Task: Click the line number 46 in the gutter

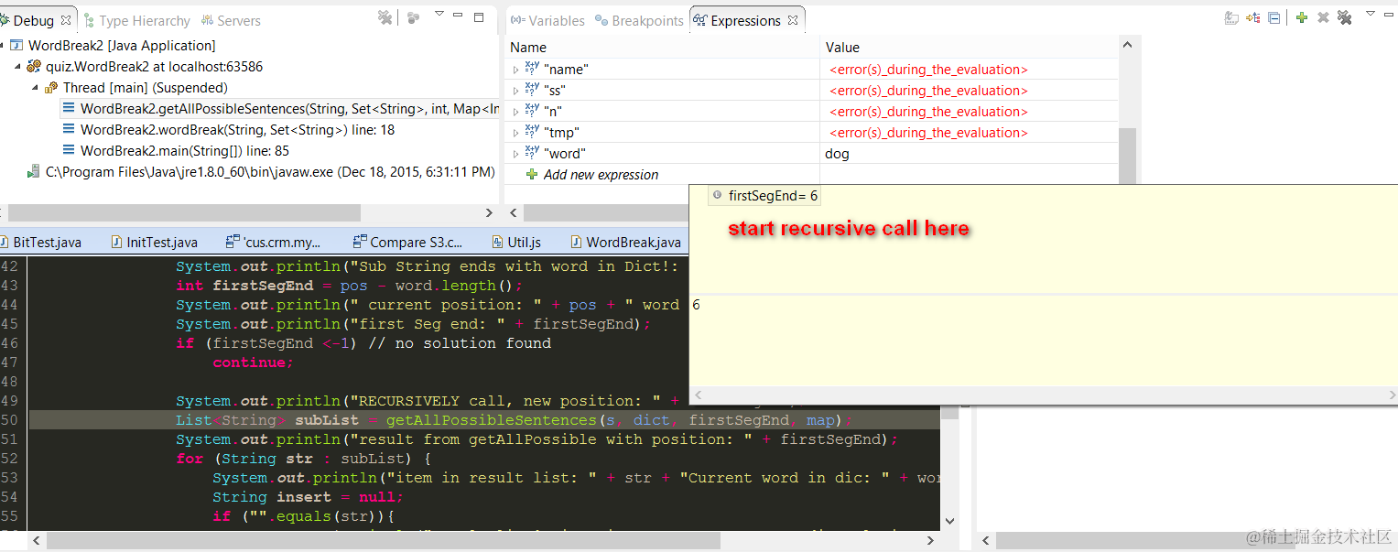Action: [x=9, y=343]
